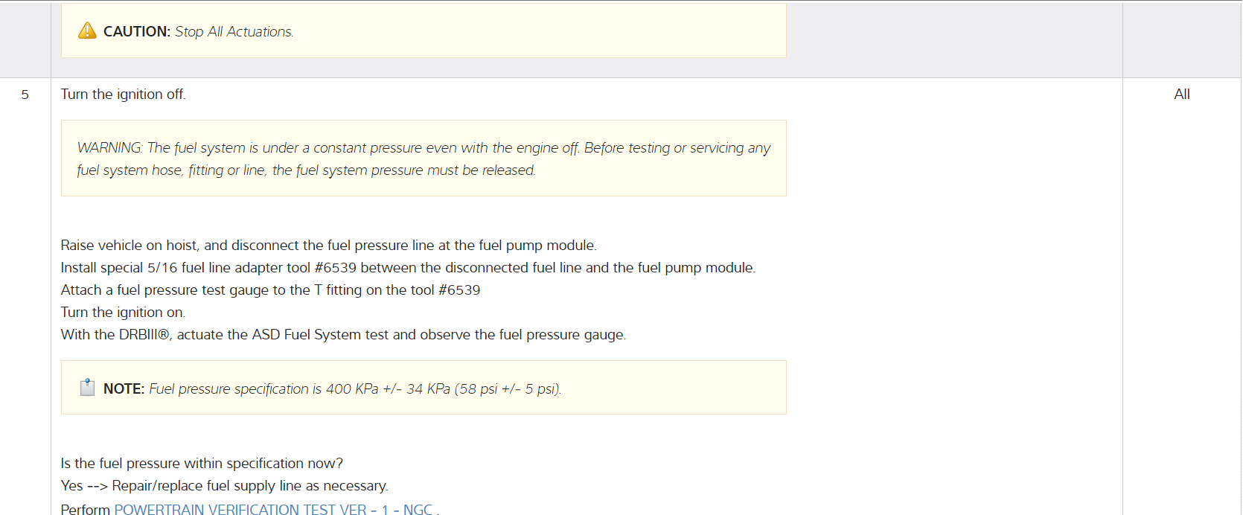Select step number 5 cell
Image resolution: width=1243 pixels, height=515 pixels.
pos(25,95)
